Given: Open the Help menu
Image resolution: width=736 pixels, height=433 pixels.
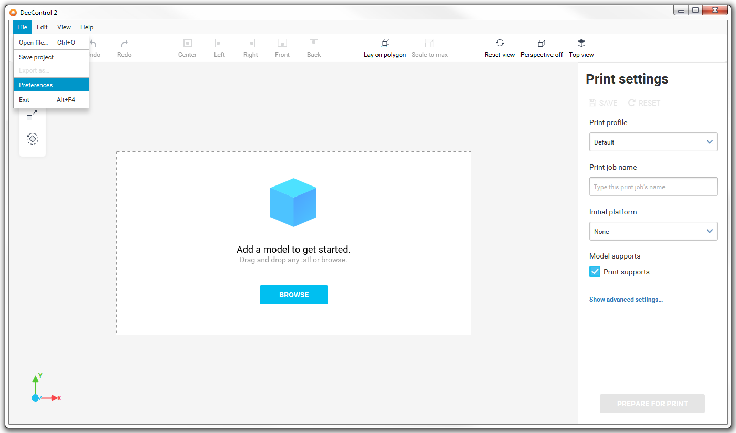Looking at the screenshot, I should [x=87, y=27].
